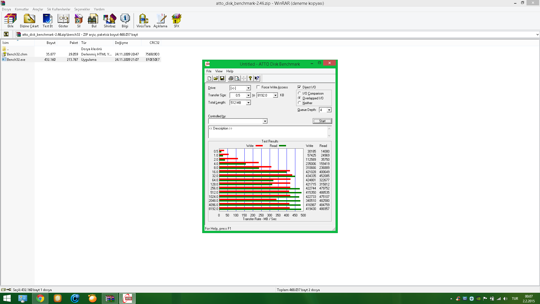Open the ATTO View menu
The height and width of the screenshot is (304, 540).
tap(219, 71)
